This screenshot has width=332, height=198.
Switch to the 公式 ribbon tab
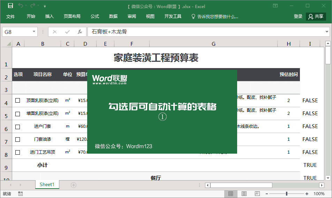tap(95, 16)
